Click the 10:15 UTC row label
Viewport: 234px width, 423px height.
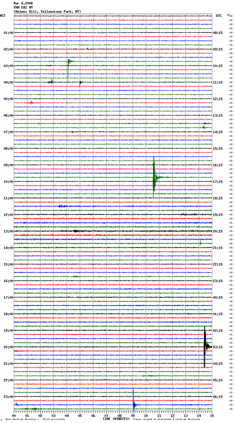click(x=218, y=66)
